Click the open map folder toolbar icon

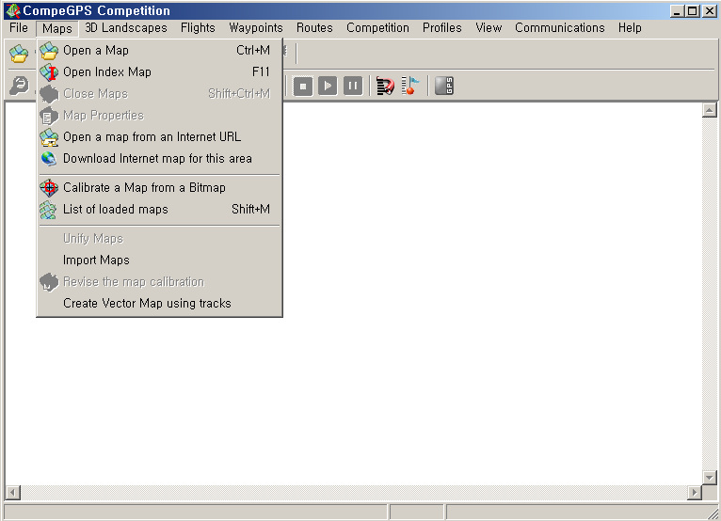[x=20, y=54]
